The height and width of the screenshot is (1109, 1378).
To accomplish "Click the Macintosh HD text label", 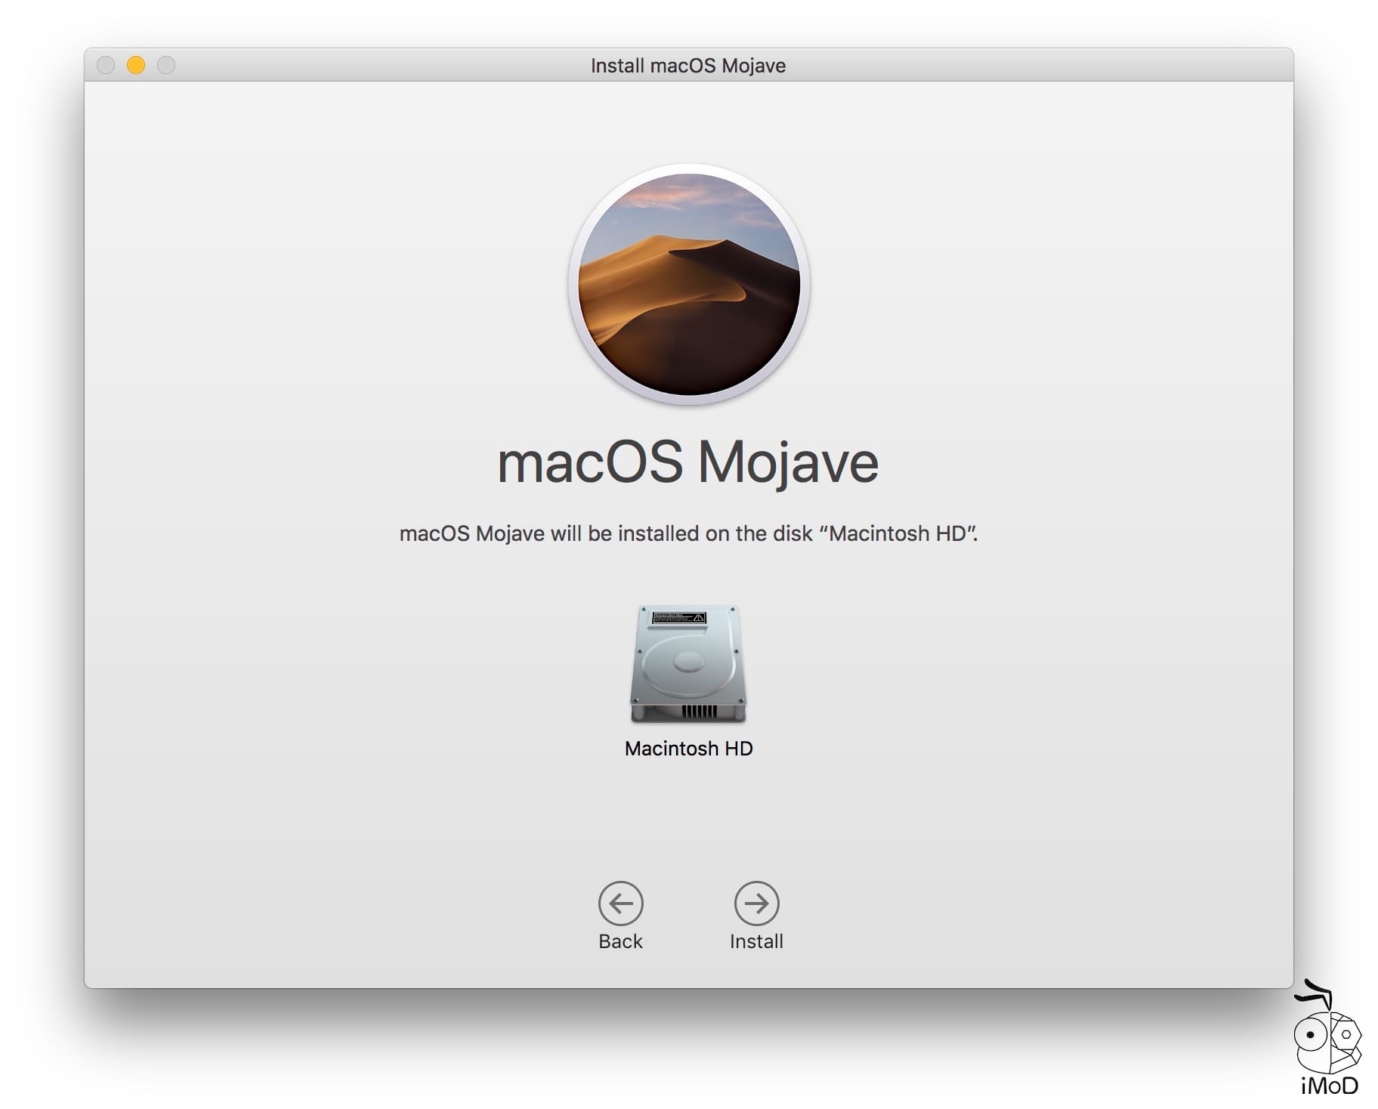I will pos(688,749).
